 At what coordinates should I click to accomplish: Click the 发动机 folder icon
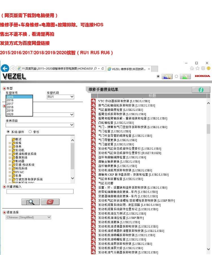[x=14, y=150]
